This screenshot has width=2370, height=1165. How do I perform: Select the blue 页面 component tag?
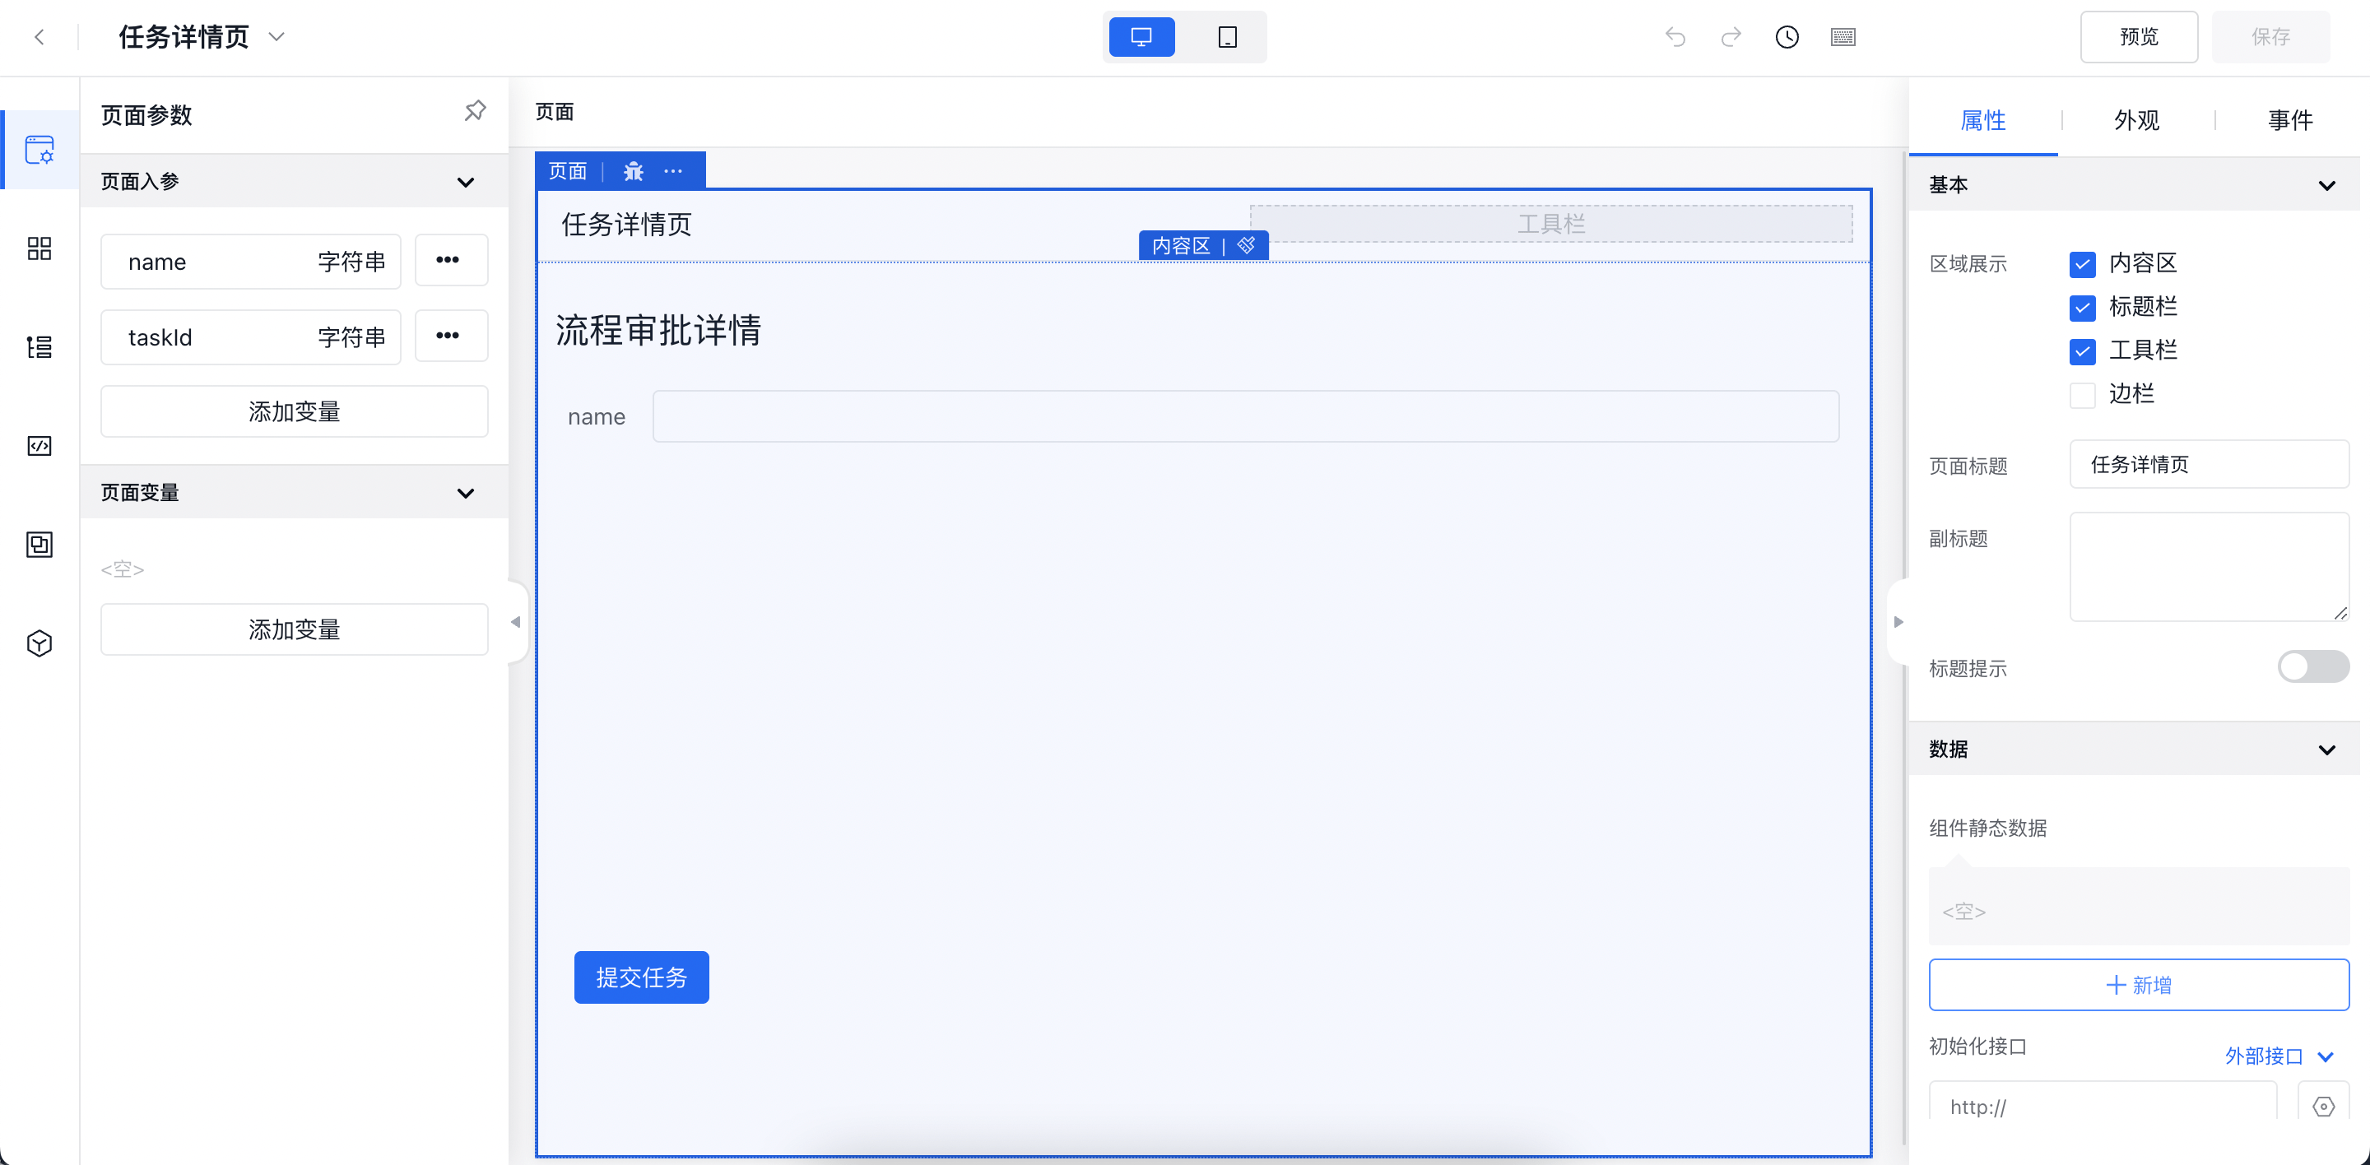point(568,171)
